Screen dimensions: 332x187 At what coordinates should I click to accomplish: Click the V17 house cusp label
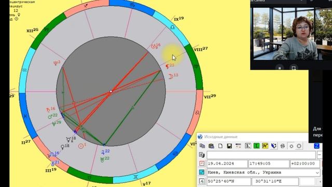point(146,183)
